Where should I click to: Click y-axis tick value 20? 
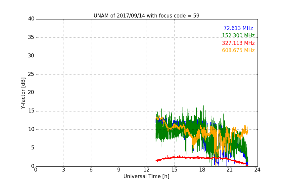(31, 93)
